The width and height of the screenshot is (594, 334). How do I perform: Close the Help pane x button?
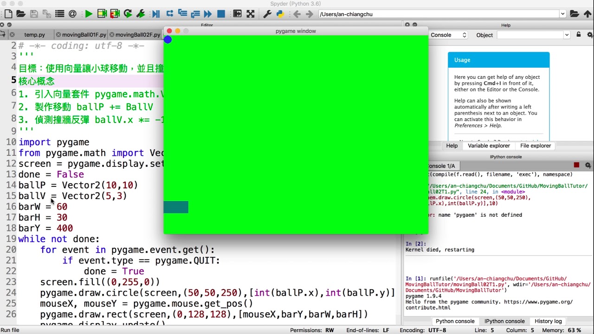tap(407, 25)
